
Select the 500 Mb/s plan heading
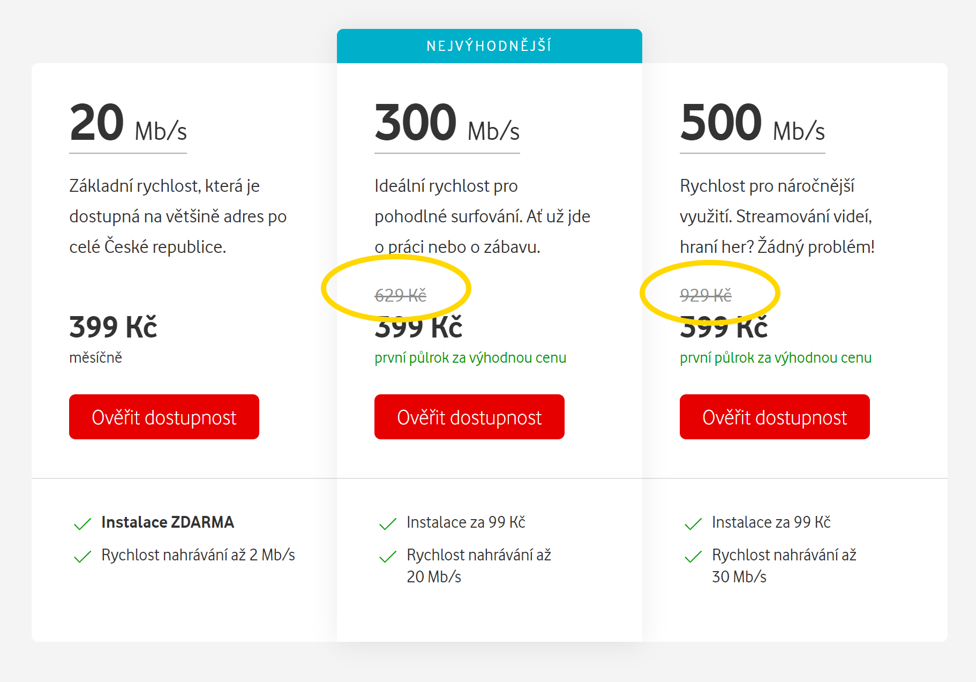coord(752,124)
